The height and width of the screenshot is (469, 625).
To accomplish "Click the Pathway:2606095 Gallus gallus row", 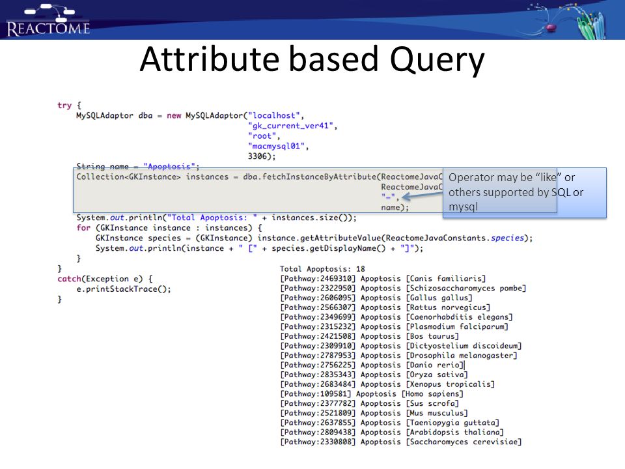I will 376,298.
